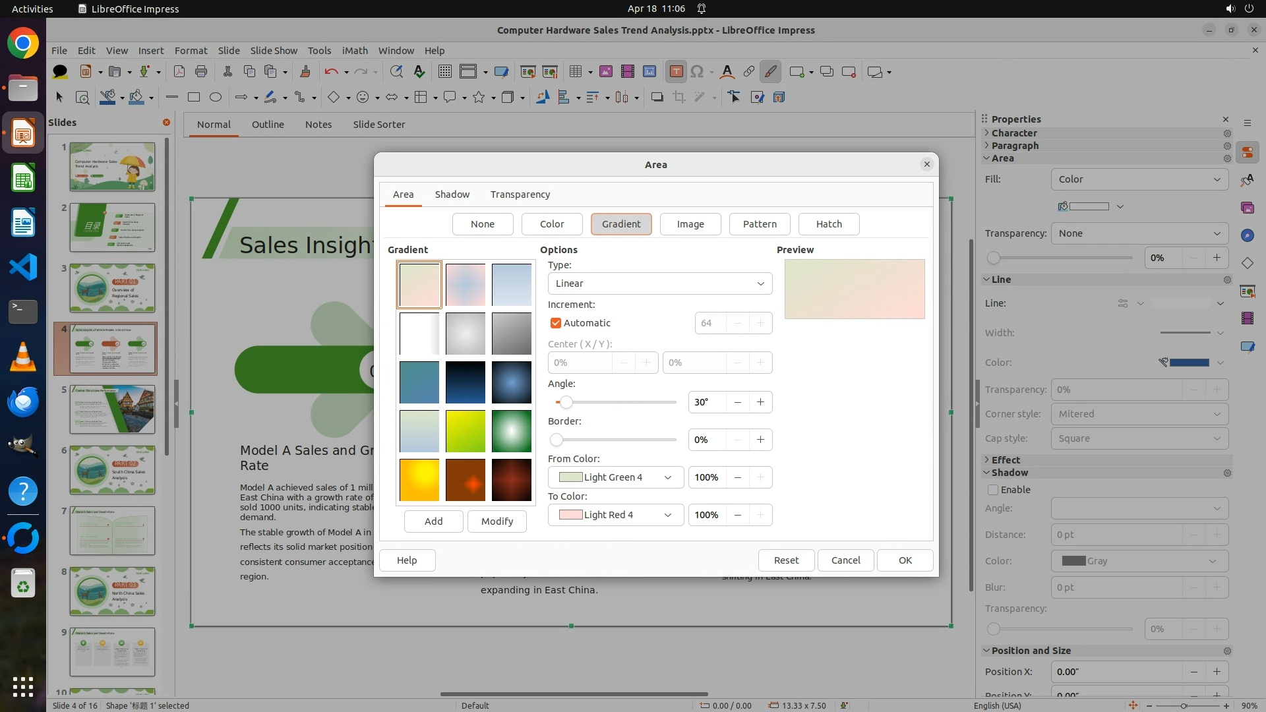The width and height of the screenshot is (1266, 712).
Task: Select the yellow-green gradient swatch
Action: point(466,431)
